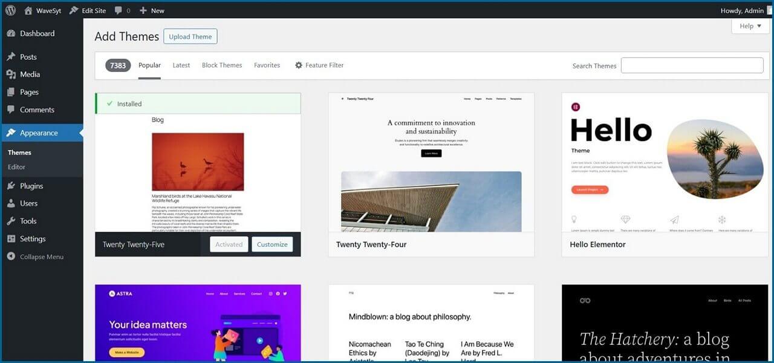Click the Howdy, Admin link

click(x=742, y=10)
